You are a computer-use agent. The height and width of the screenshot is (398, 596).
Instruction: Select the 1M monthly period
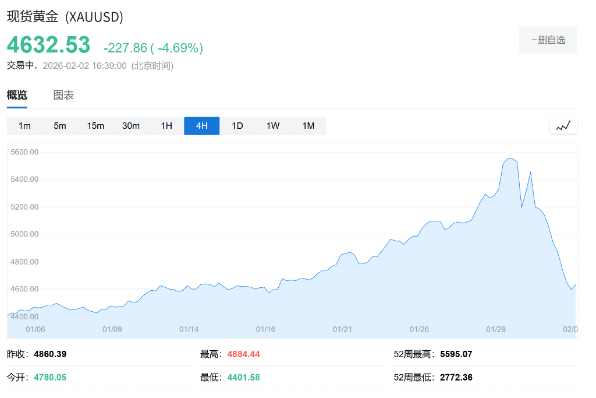click(308, 126)
